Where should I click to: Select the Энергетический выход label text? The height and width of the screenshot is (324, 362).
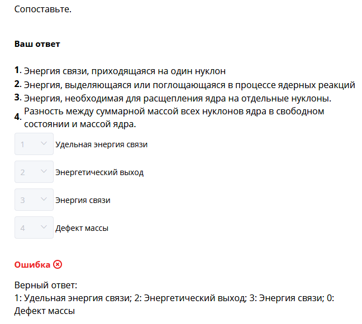pos(99,172)
